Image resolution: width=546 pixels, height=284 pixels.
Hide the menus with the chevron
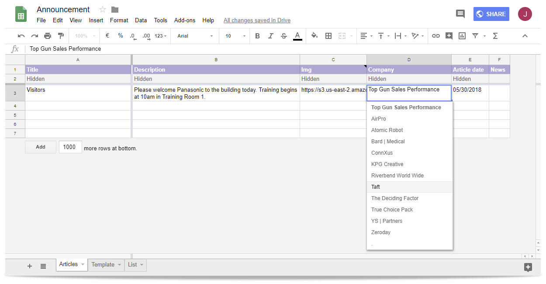[525, 36]
